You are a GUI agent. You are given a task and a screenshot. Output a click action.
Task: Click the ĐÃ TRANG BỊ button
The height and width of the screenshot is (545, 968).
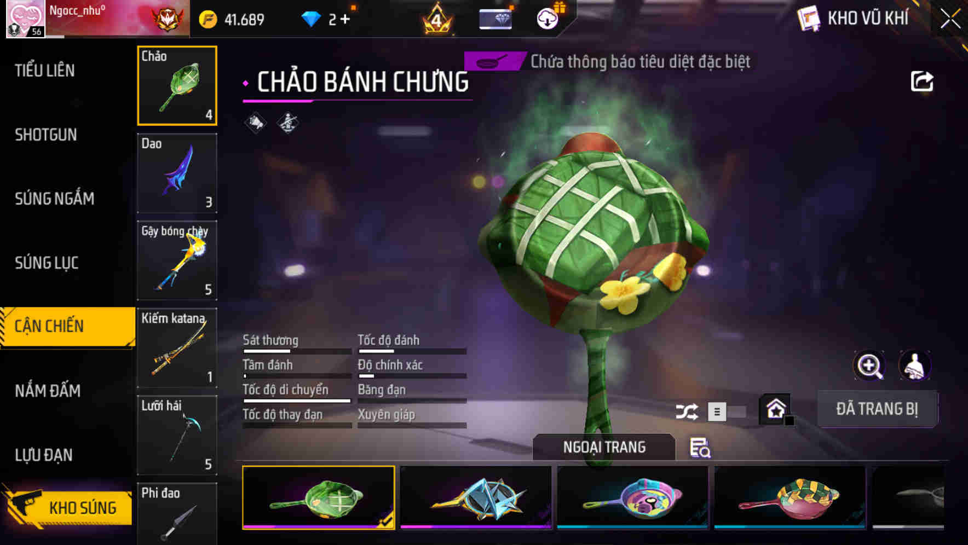(x=877, y=409)
